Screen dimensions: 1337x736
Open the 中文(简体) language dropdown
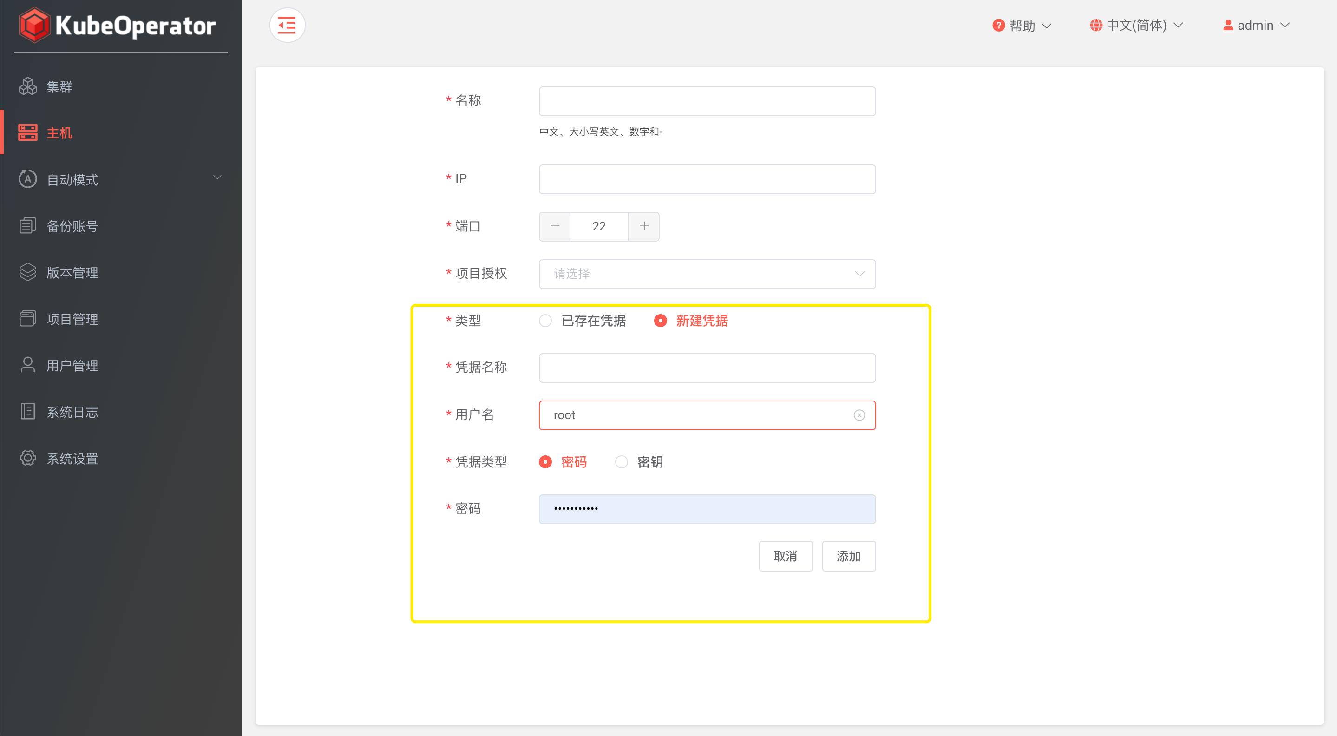coord(1136,26)
